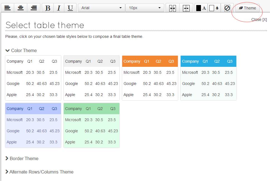Open the Arial font dropdown

click(101, 8)
